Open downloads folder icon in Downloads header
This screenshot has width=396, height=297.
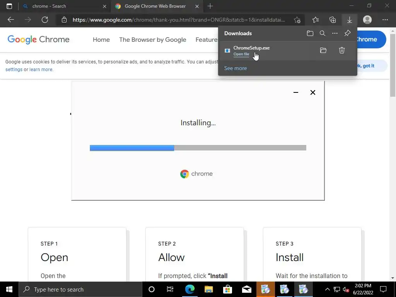[310, 33]
